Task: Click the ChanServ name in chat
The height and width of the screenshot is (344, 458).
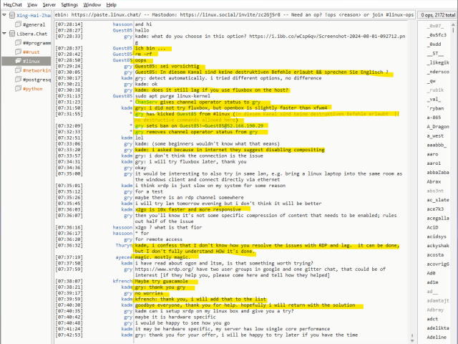Action: [146, 102]
